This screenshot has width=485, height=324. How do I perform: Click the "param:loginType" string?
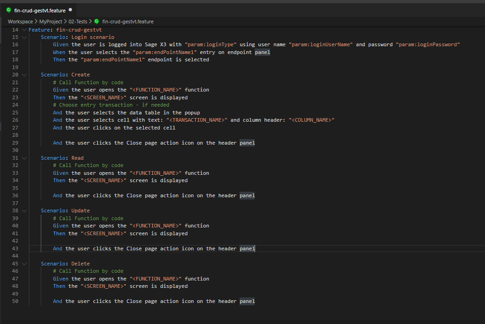(x=211, y=44)
